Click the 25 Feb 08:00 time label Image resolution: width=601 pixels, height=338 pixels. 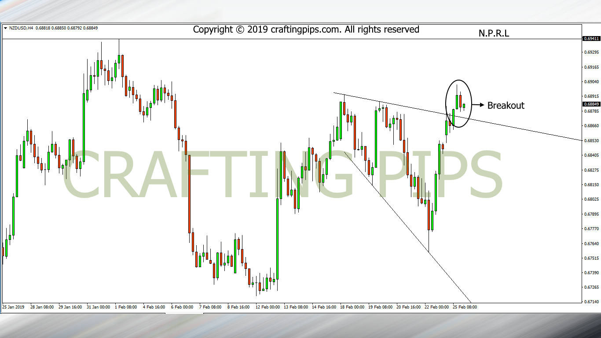click(x=465, y=307)
